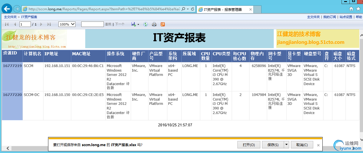Open 主文件夹 link at top right

pos(313,17)
